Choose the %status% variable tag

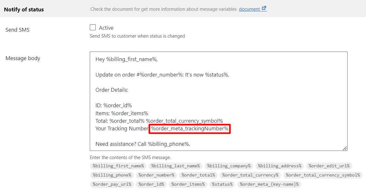pyautogui.click(x=222, y=184)
